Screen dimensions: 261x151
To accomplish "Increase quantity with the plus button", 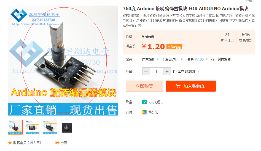I will 167,71.
